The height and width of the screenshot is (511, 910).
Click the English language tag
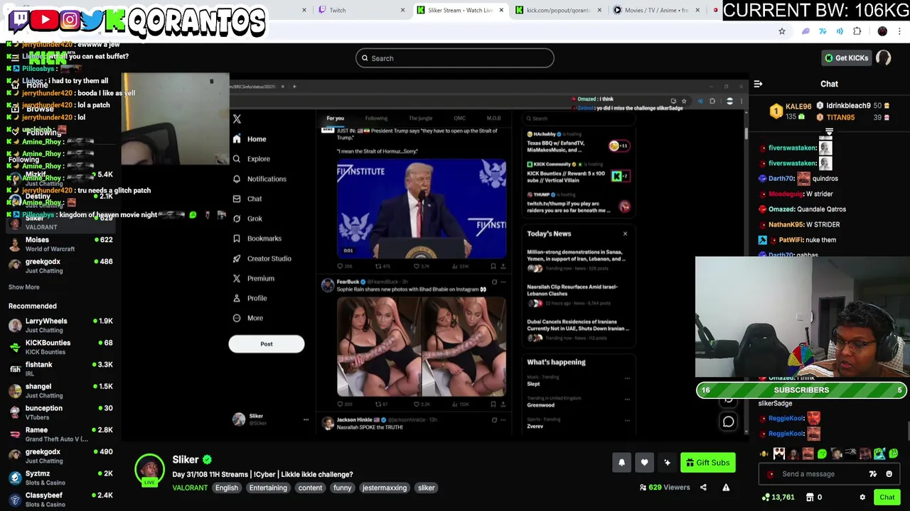(227, 488)
